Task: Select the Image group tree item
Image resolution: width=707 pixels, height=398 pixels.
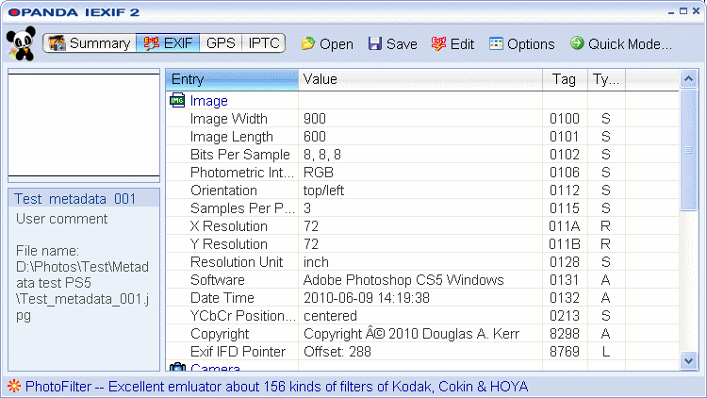Action: [208, 101]
